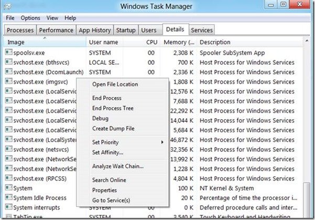Click the spoolsv.exe process icon
Viewport: 315px width, 220px height.
click(8, 53)
